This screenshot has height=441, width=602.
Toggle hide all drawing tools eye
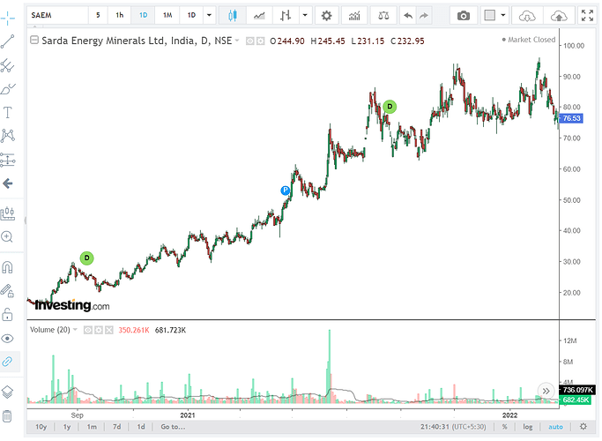pyautogui.click(x=8, y=339)
